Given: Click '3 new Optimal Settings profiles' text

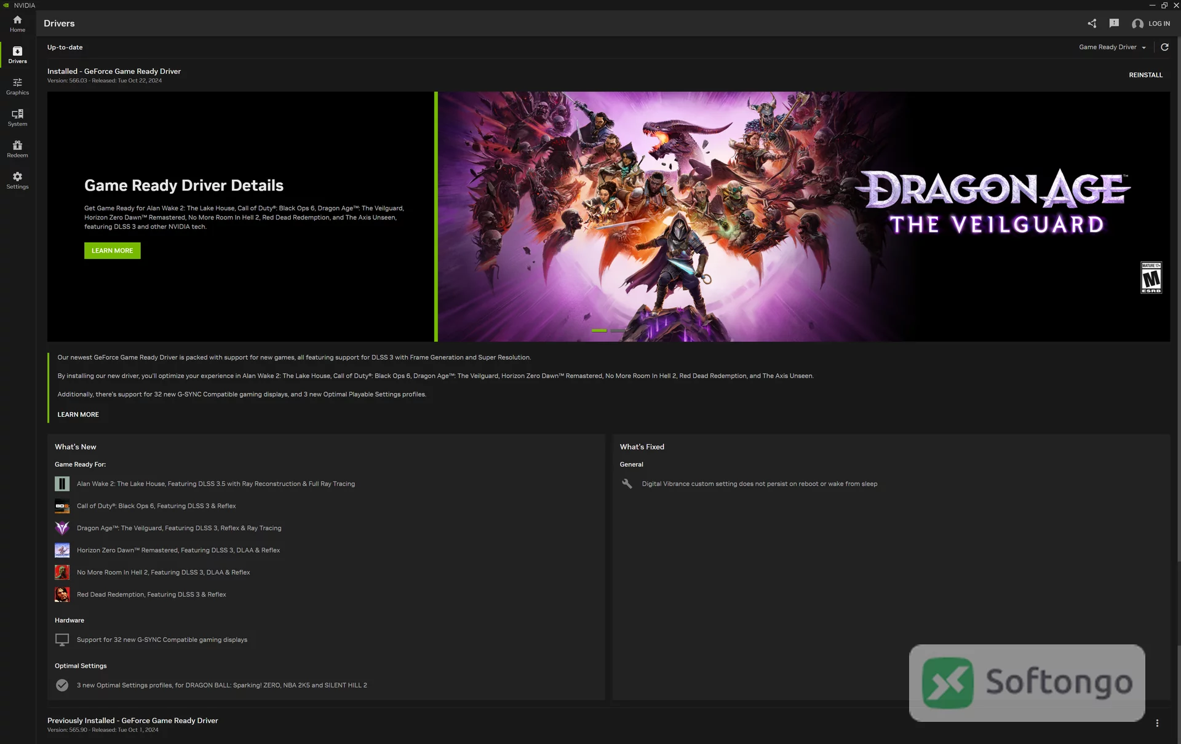Looking at the screenshot, I should point(221,685).
